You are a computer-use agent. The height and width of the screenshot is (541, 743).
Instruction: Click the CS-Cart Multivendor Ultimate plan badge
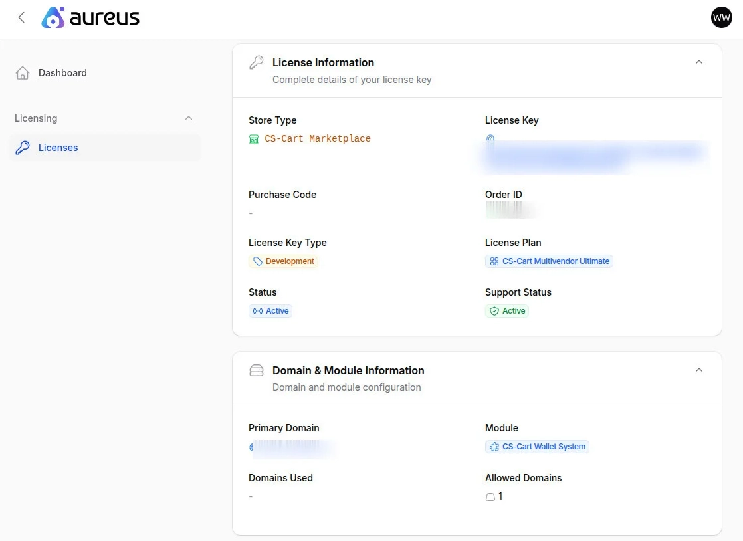pos(549,261)
